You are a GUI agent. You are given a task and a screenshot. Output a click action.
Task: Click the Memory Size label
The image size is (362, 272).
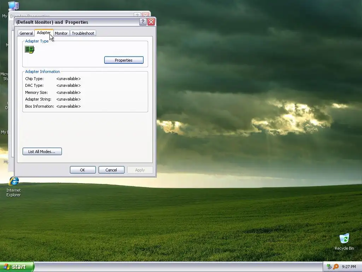(x=36, y=92)
